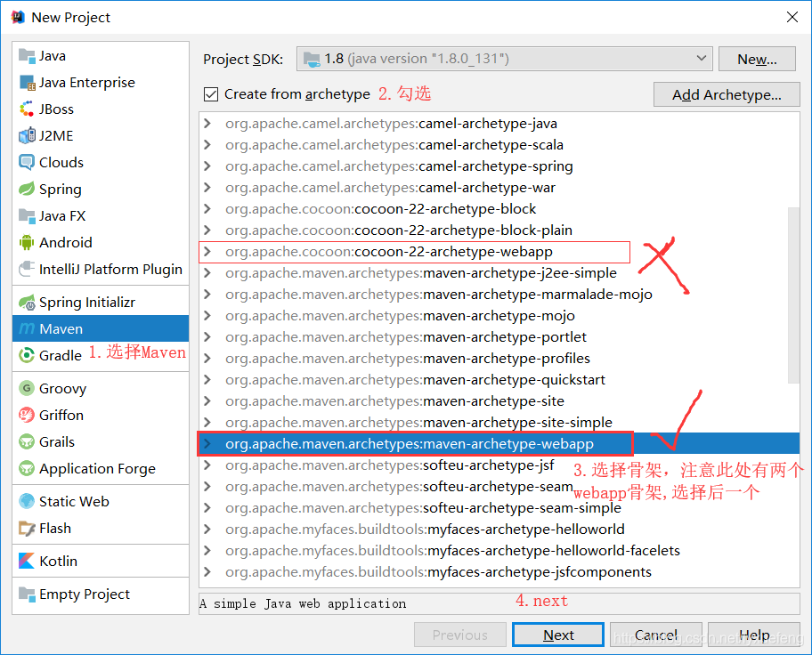The image size is (812, 655).
Task: Click the archetype list vertical scrollbar
Action: [x=793, y=295]
